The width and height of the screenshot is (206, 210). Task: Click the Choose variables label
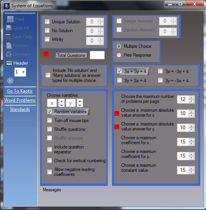click(63, 95)
